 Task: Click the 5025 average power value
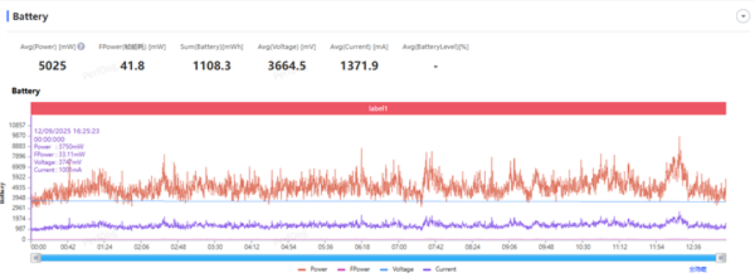click(x=52, y=66)
